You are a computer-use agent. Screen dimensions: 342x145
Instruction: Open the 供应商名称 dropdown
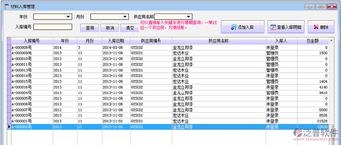[x=188, y=17]
